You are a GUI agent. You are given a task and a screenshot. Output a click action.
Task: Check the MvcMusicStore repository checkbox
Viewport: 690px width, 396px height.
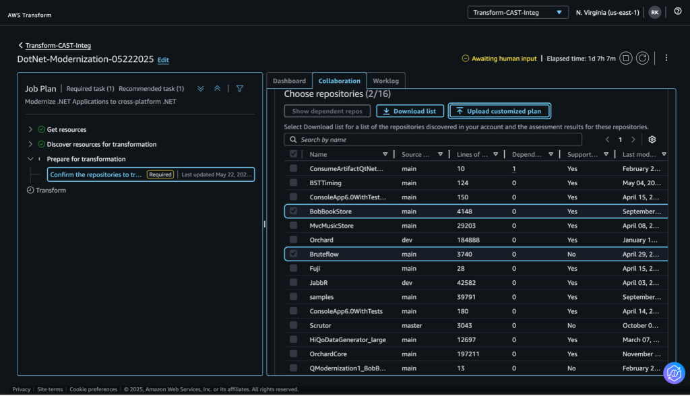(294, 226)
